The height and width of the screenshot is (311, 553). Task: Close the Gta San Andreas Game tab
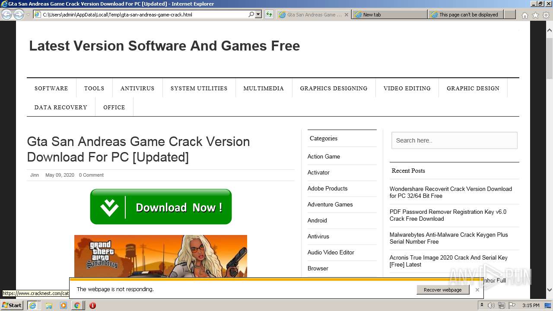(346, 14)
